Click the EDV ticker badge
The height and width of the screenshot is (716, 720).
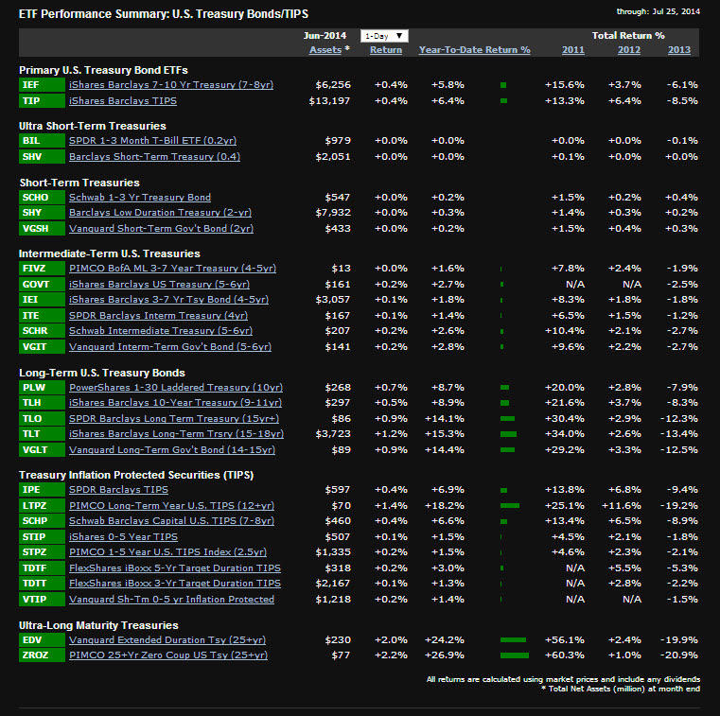(41, 640)
